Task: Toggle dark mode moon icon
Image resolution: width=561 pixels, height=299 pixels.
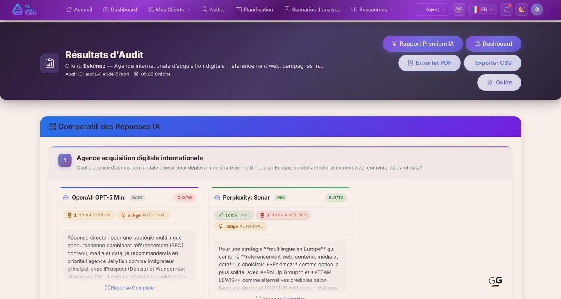Action: [x=522, y=9]
